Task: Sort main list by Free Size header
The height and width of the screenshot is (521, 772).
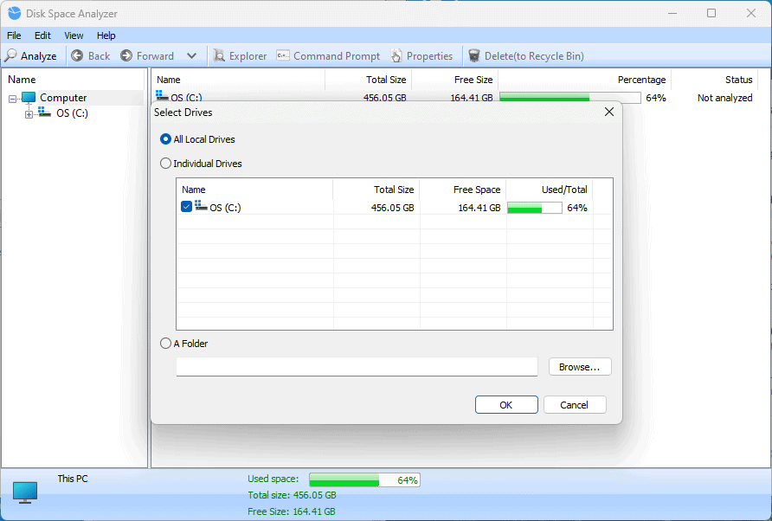Action: [x=455, y=80]
